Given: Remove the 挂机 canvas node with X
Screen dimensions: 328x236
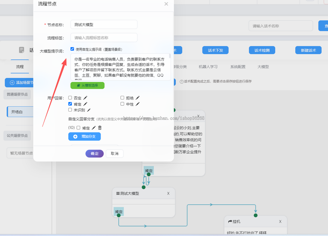Looking at the screenshot, I should [x=280, y=222].
